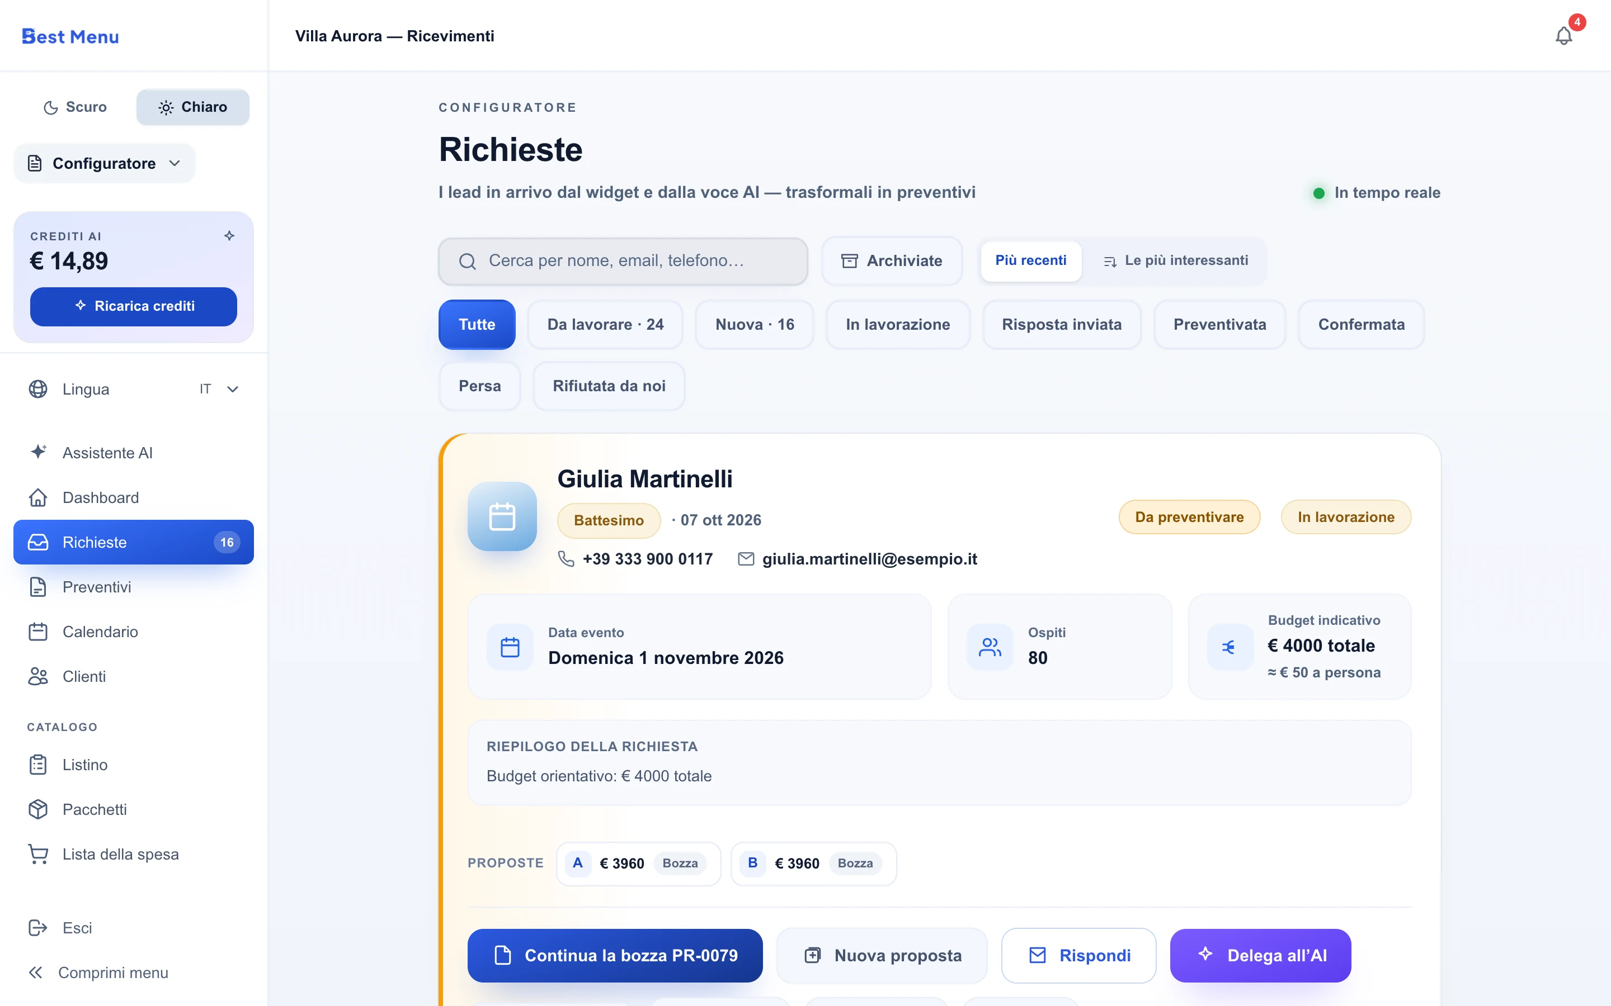The height and width of the screenshot is (1006, 1611).
Task: Filter by Confermata
Action: click(1361, 325)
